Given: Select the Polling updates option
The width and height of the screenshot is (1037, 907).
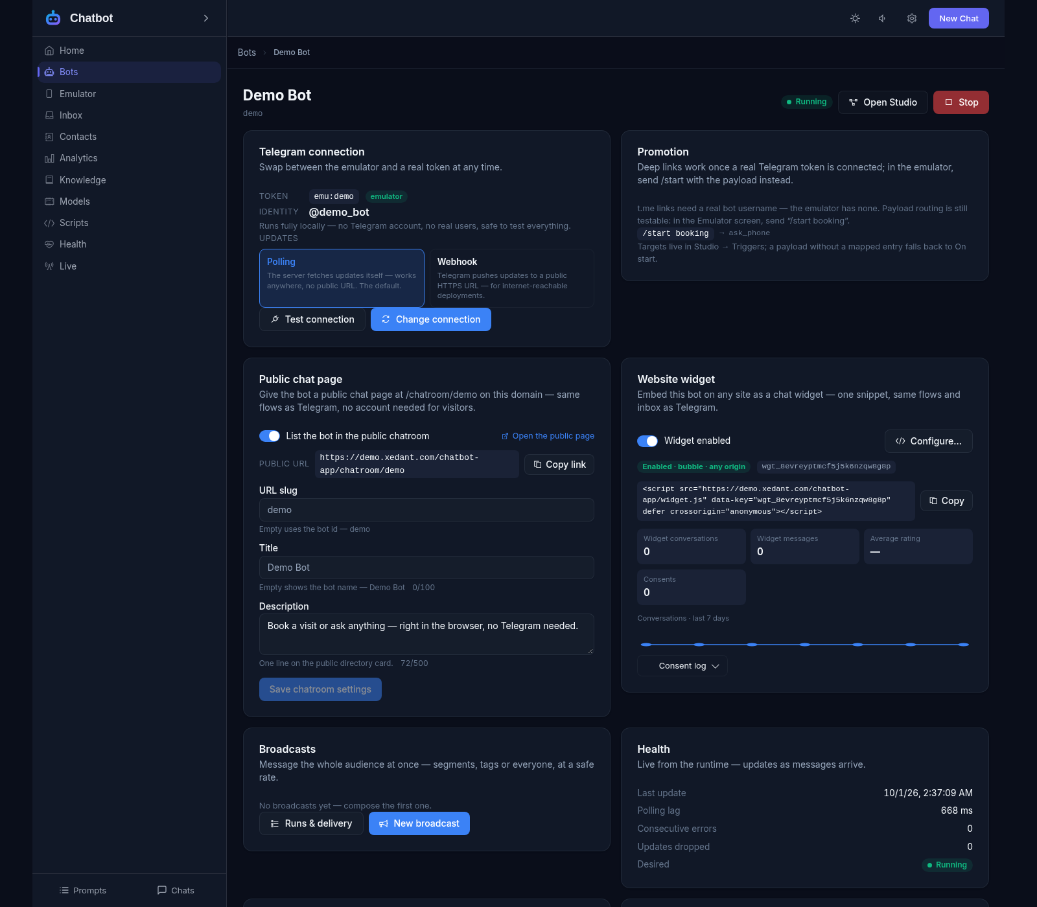Looking at the screenshot, I should point(342,278).
